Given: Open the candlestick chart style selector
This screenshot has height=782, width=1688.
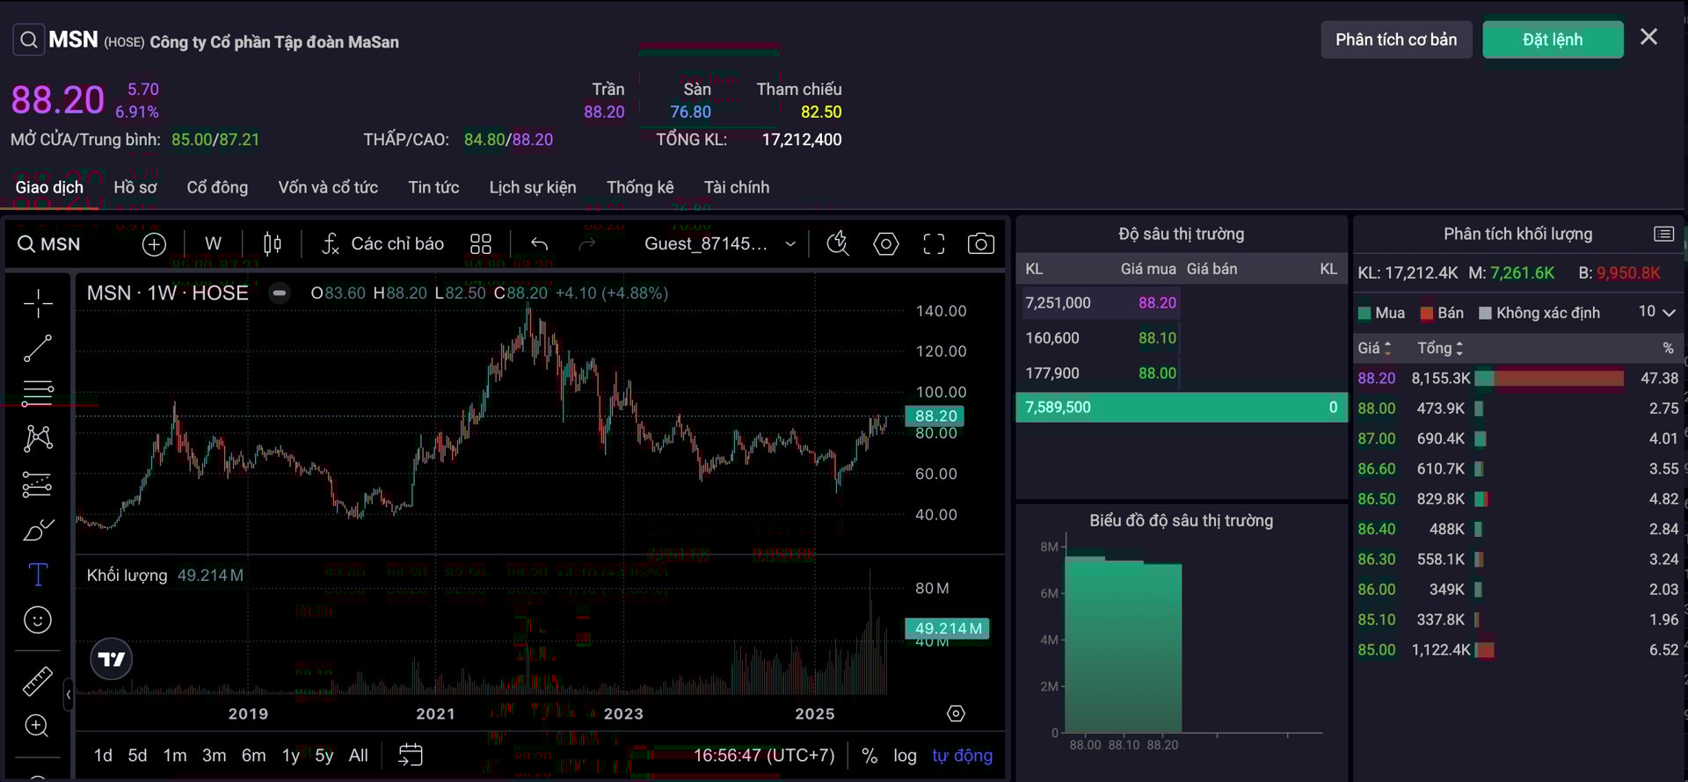Looking at the screenshot, I should tap(273, 244).
